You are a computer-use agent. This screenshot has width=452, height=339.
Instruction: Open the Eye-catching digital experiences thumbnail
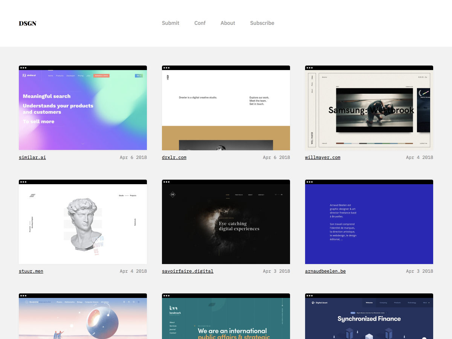(226, 222)
